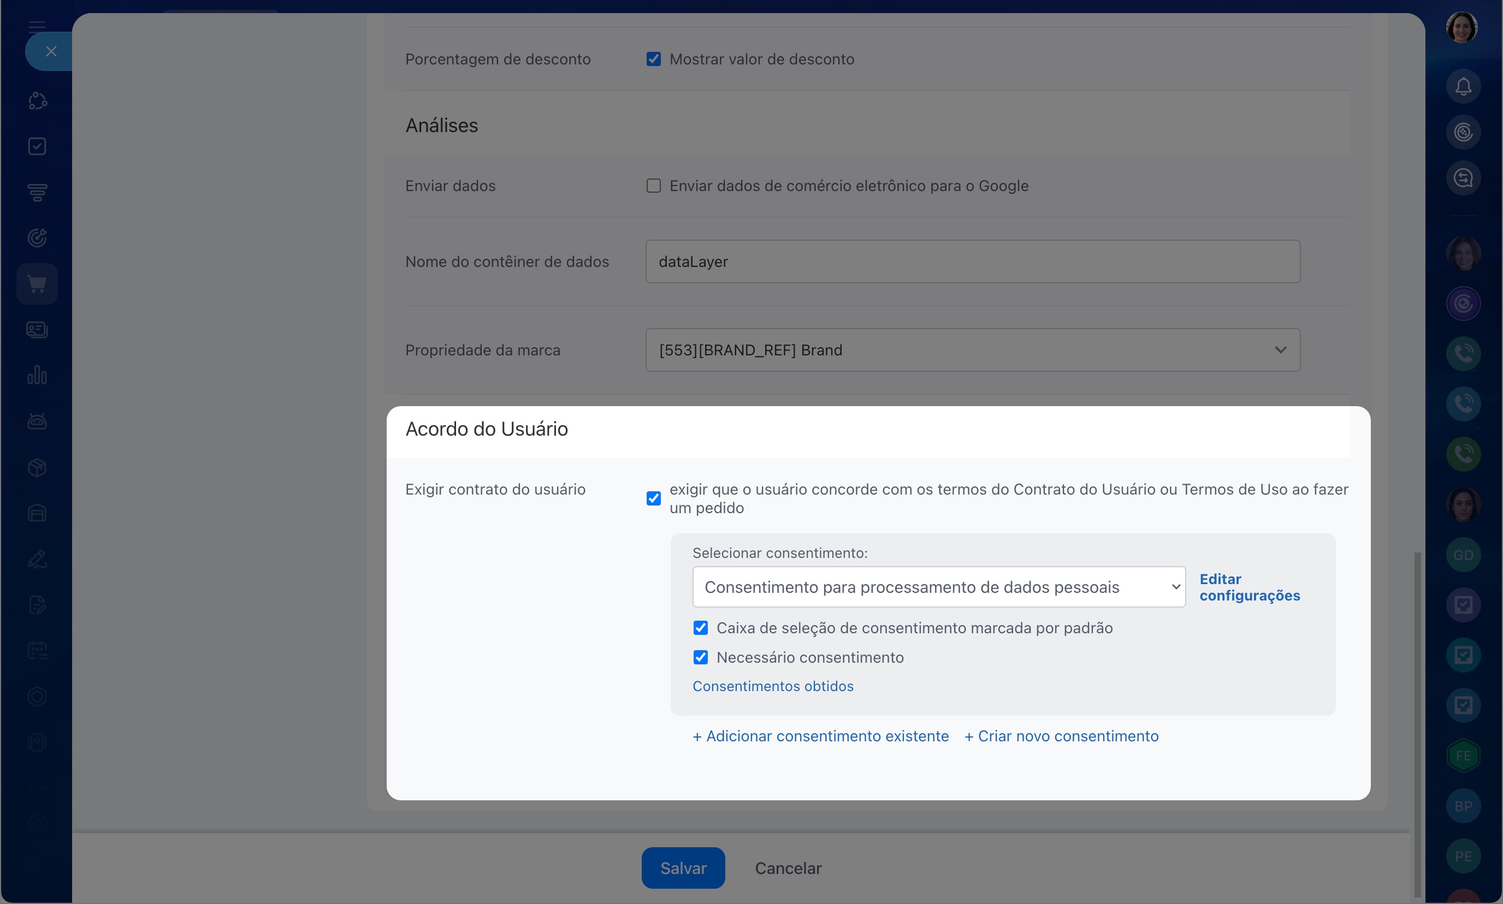Screen dimensions: 1503x904
Task: Open the chat search icon in right panel
Action: point(1463,178)
